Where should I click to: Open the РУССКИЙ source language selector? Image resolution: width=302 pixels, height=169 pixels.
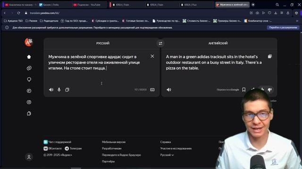coord(103,43)
